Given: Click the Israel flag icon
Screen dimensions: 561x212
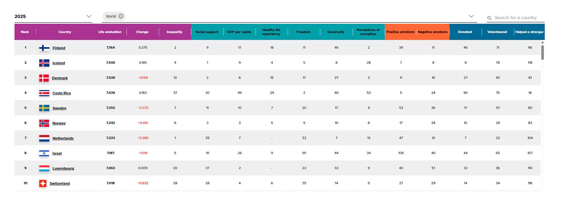Looking at the screenshot, I should pos(44,153).
